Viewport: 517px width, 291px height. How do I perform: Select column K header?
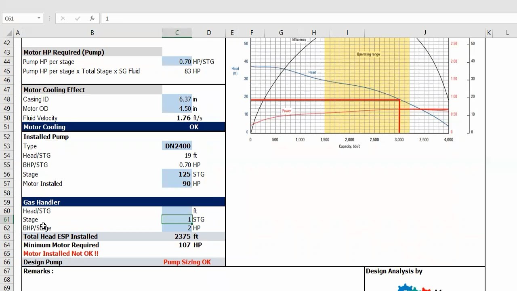click(x=489, y=33)
